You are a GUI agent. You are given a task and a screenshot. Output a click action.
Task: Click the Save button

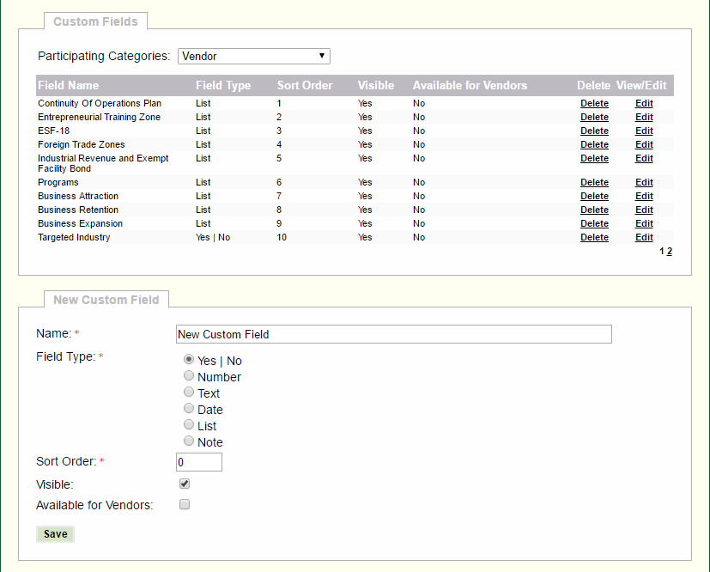click(x=56, y=534)
